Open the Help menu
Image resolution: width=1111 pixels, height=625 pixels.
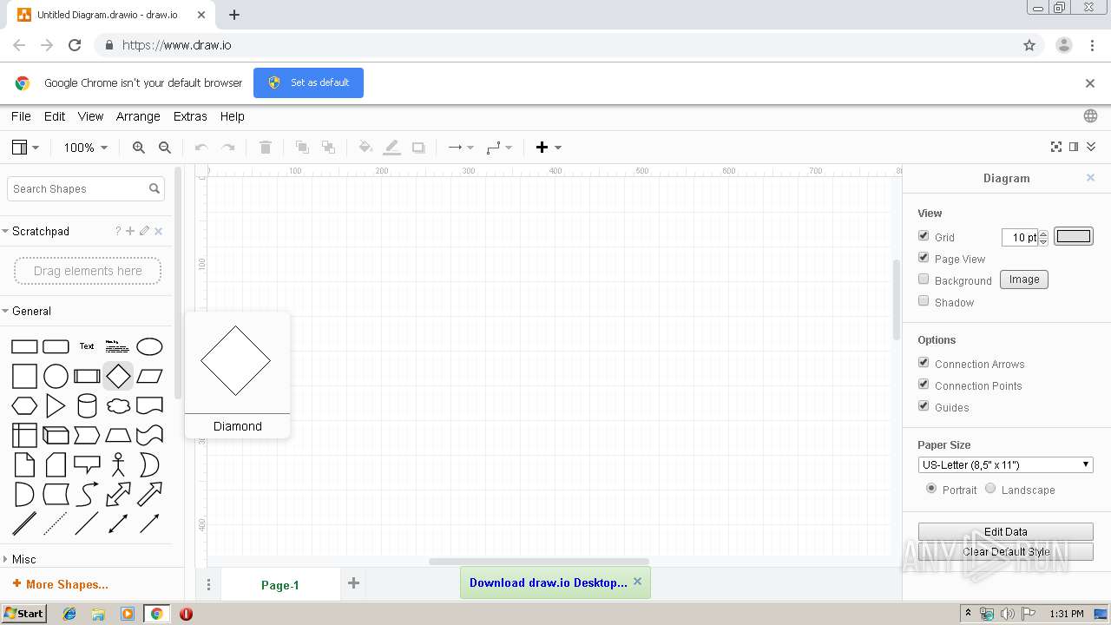232,116
